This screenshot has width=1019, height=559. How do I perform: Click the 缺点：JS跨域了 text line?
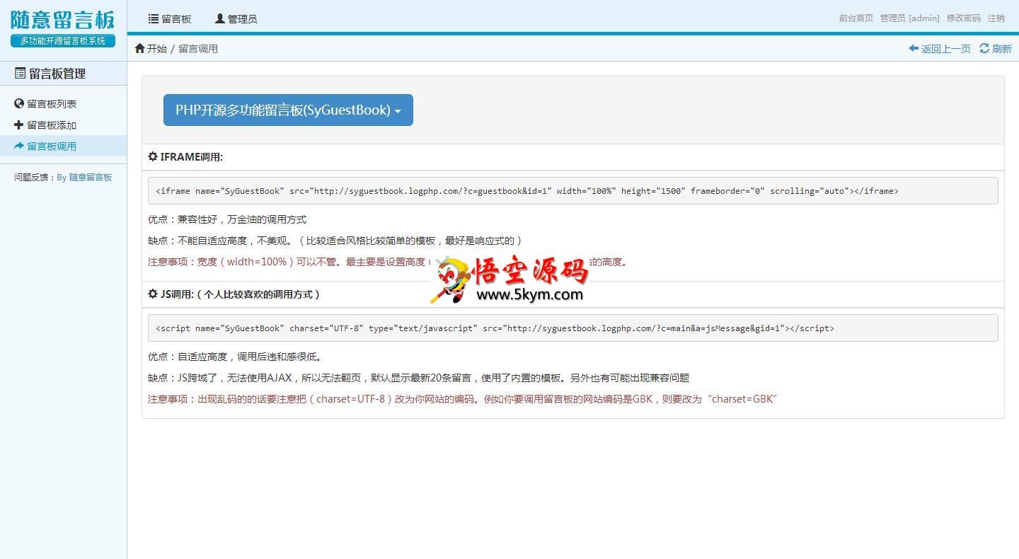(x=418, y=379)
